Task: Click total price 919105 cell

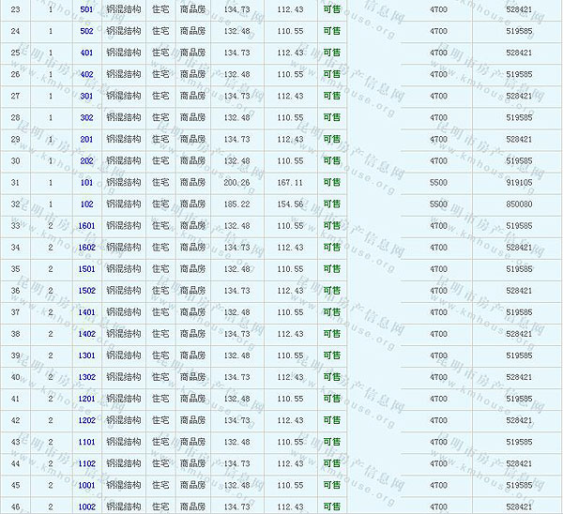Action: pos(518,182)
